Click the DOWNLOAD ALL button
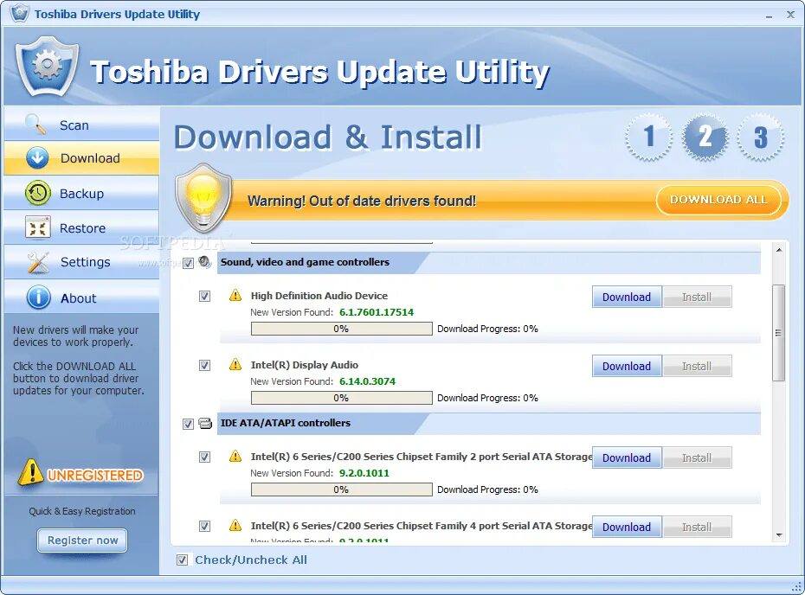805x595 pixels. pos(718,200)
